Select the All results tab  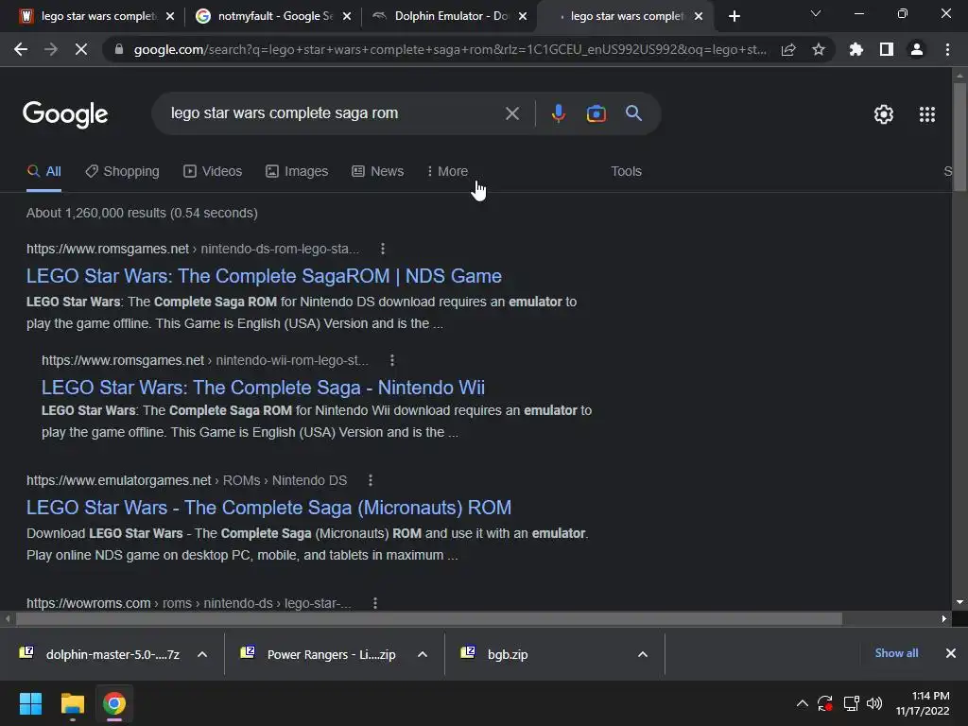point(43,172)
